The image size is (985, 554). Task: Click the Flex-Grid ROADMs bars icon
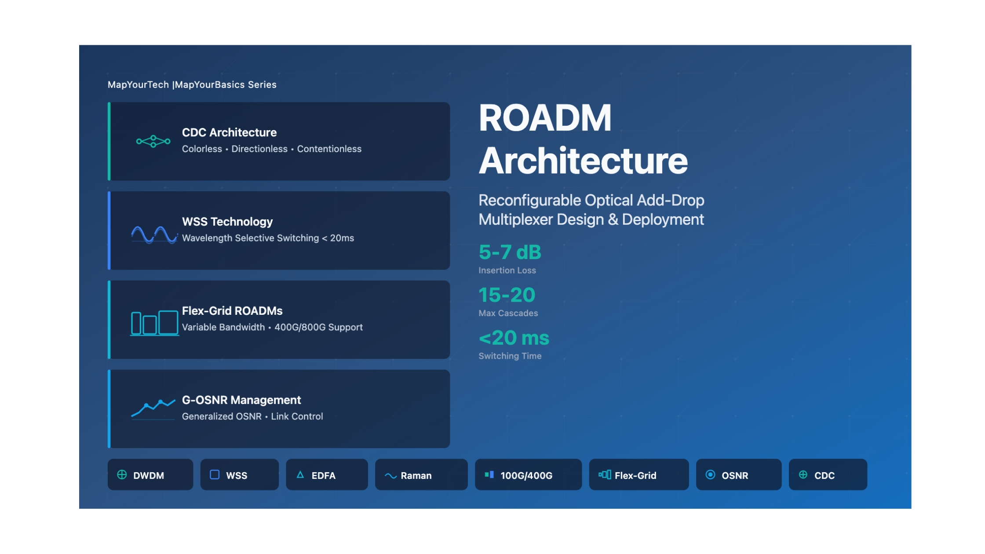click(154, 323)
